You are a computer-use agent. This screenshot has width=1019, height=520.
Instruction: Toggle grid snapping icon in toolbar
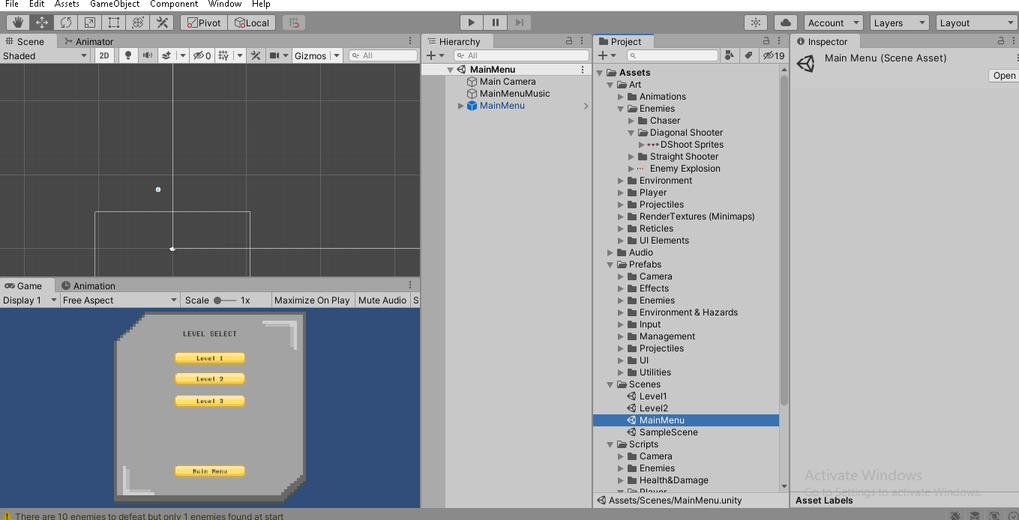pos(294,22)
